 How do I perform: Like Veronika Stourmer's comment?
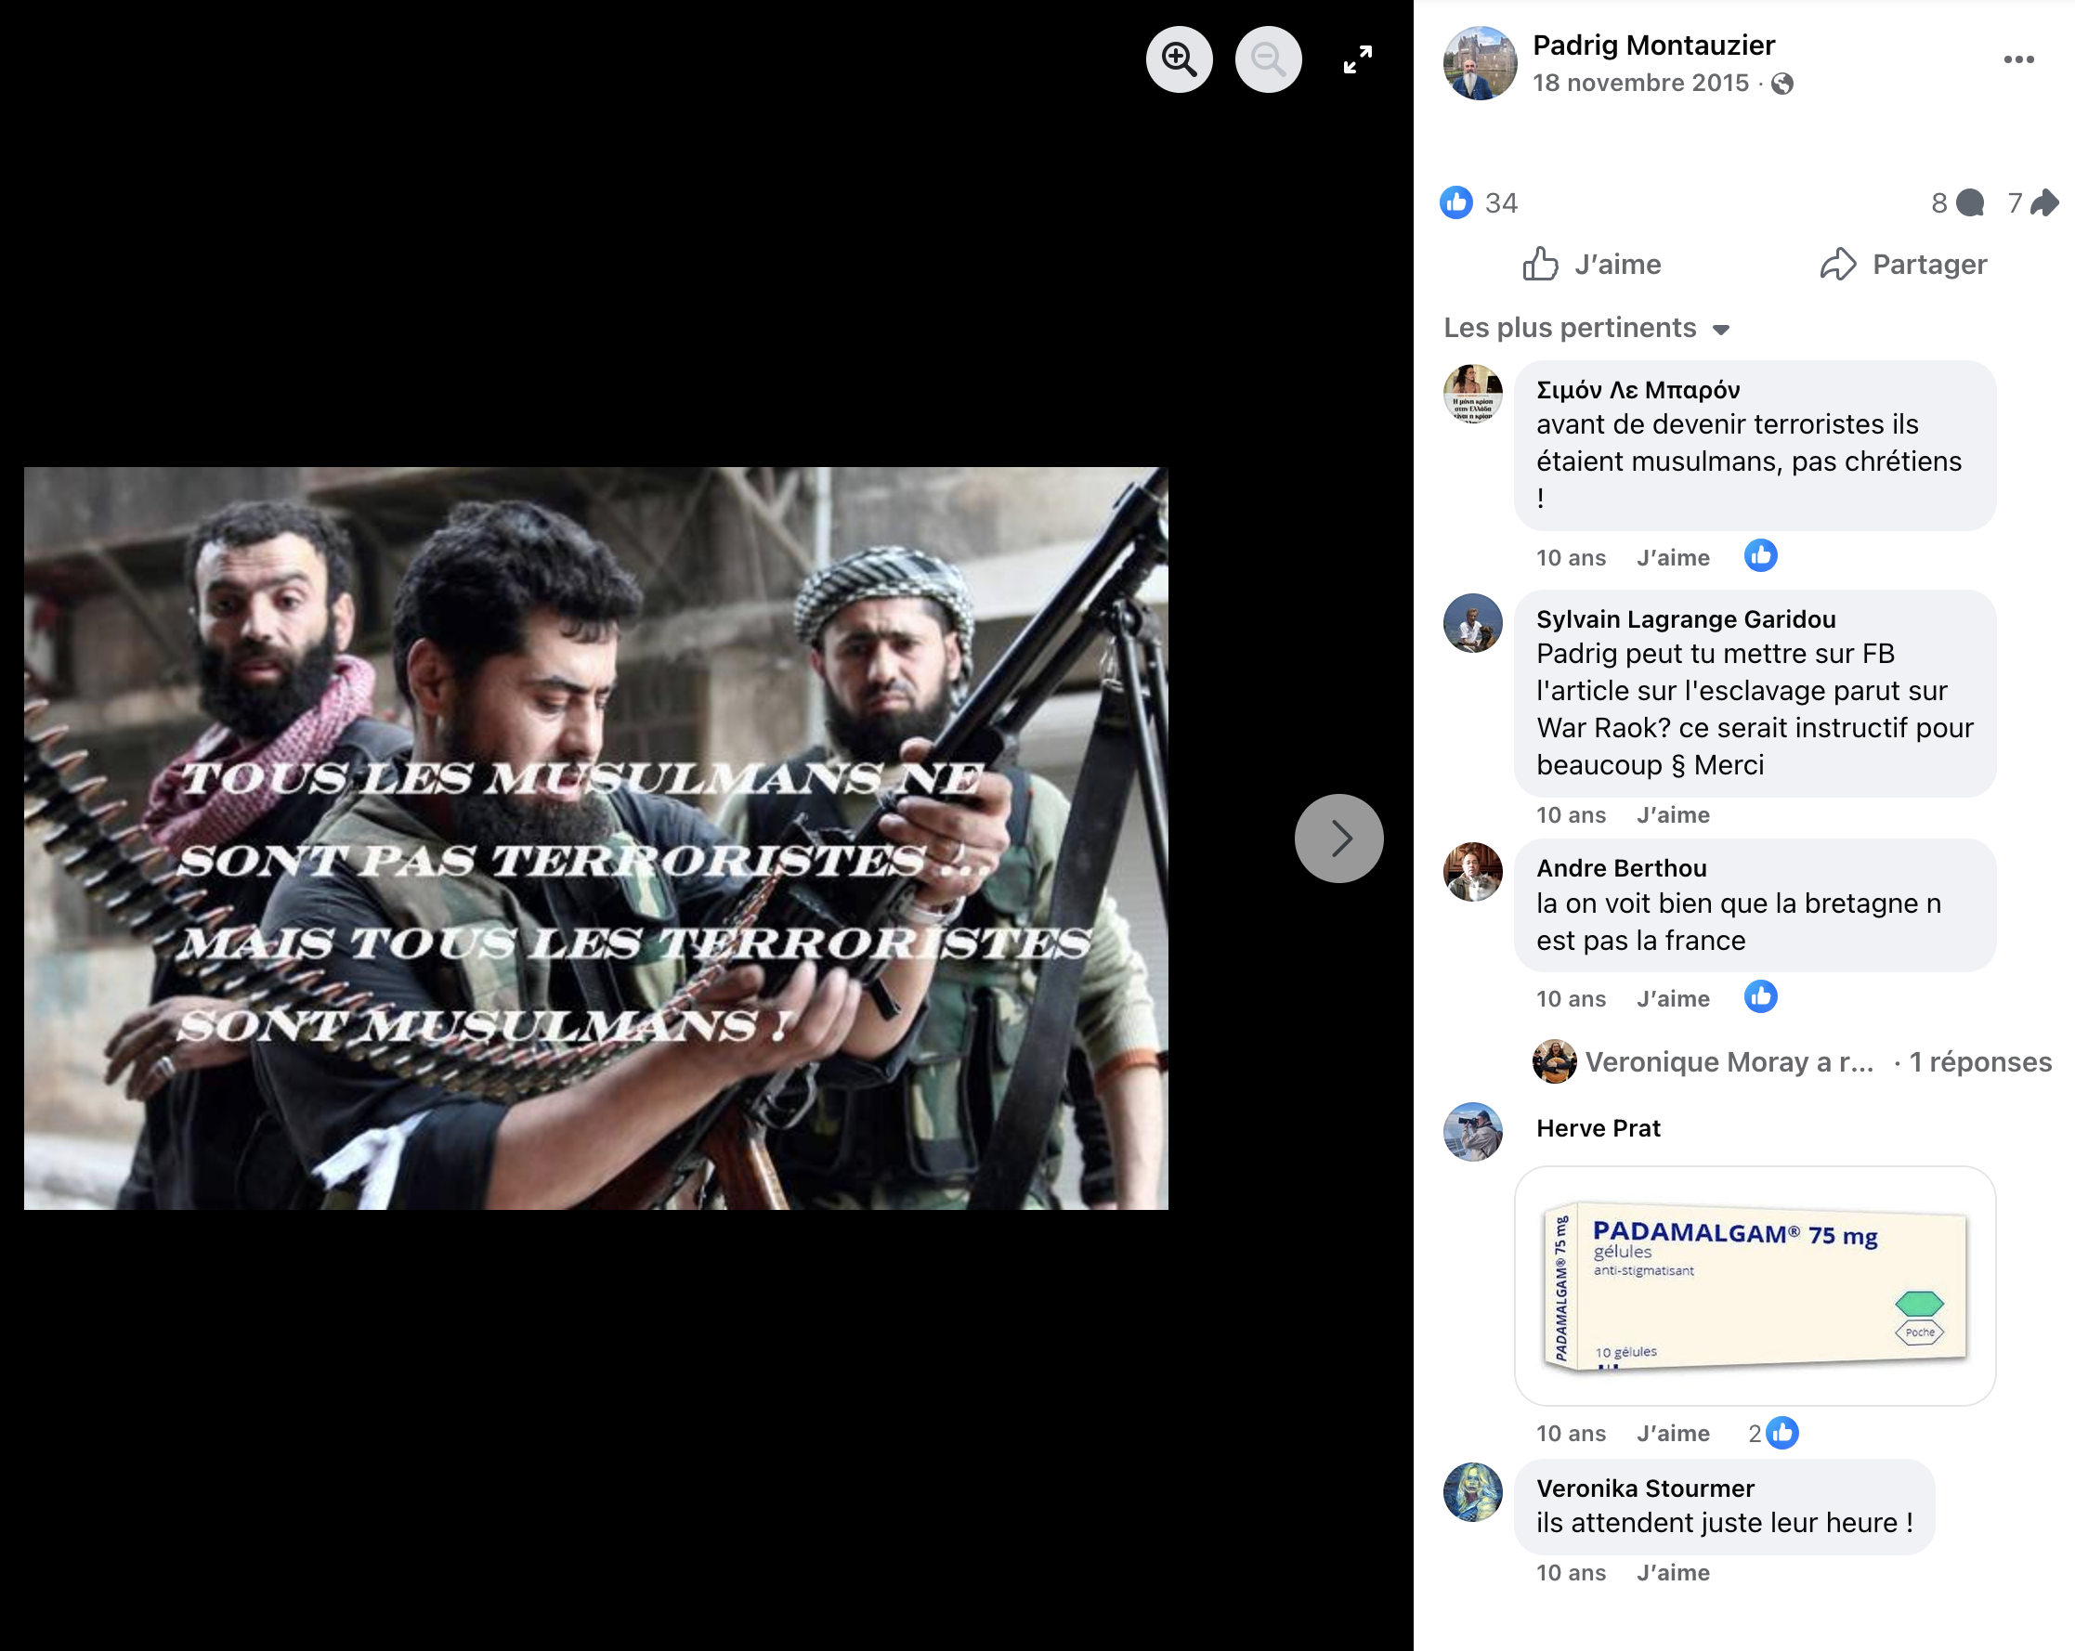coord(1673,1572)
